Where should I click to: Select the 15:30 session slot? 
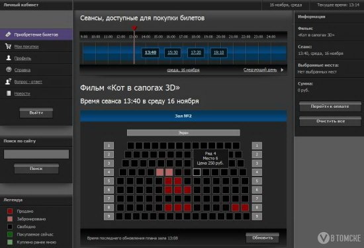tap(173, 53)
